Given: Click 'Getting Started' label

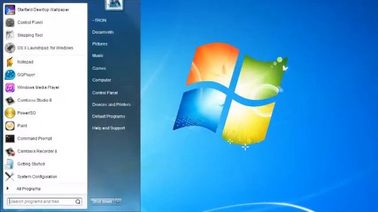Looking at the screenshot, I should 31,164.
